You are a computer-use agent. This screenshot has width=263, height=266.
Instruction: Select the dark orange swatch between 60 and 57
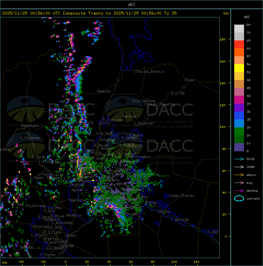[239, 52]
